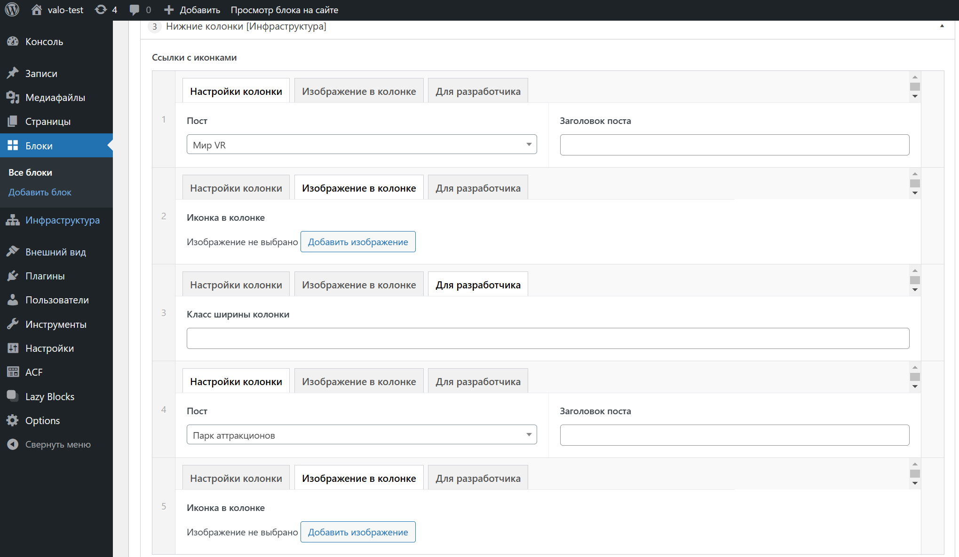Viewport: 959px width, 557px height.
Task: Focus the Заголовок поста field in row 4
Action: tap(735, 435)
